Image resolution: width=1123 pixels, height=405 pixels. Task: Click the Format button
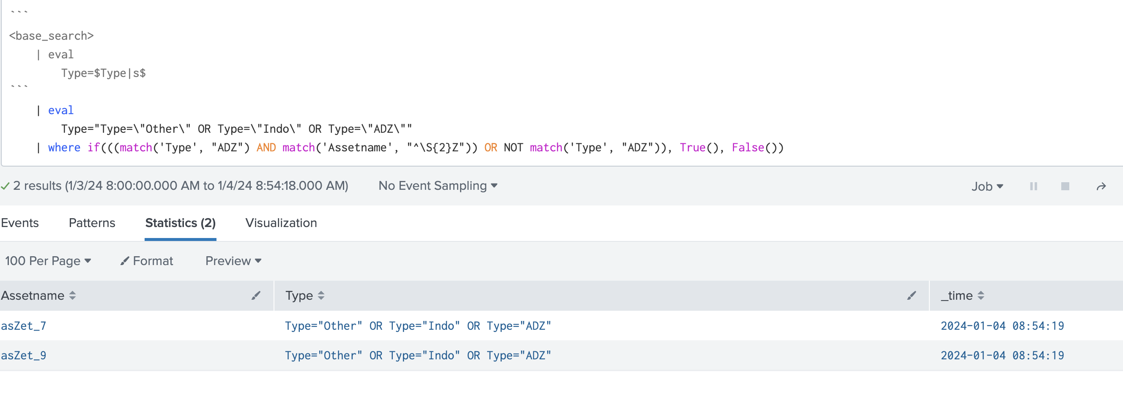point(147,261)
